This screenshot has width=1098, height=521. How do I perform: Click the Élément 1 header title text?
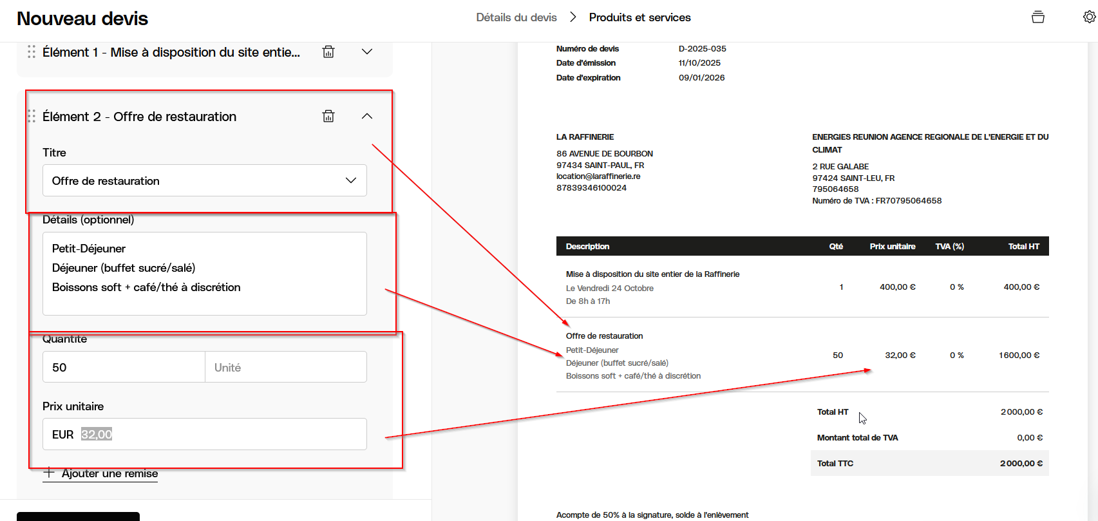coord(171,52)
